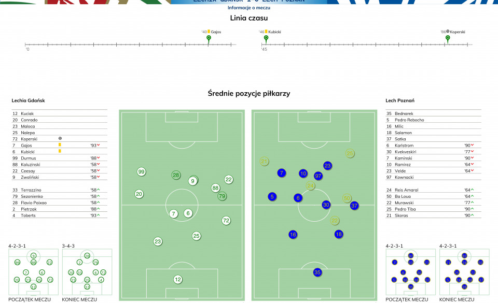
Task: Click green substitution arrow beside Terrazzino
Action: point(99,190)
